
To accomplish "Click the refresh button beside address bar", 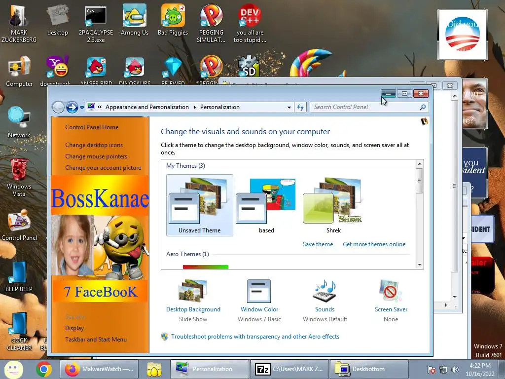I will (300, 107).
